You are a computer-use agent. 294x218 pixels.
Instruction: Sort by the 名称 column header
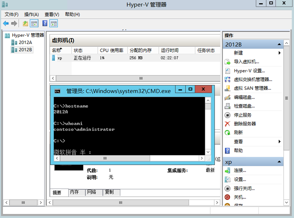coord(61,50)
